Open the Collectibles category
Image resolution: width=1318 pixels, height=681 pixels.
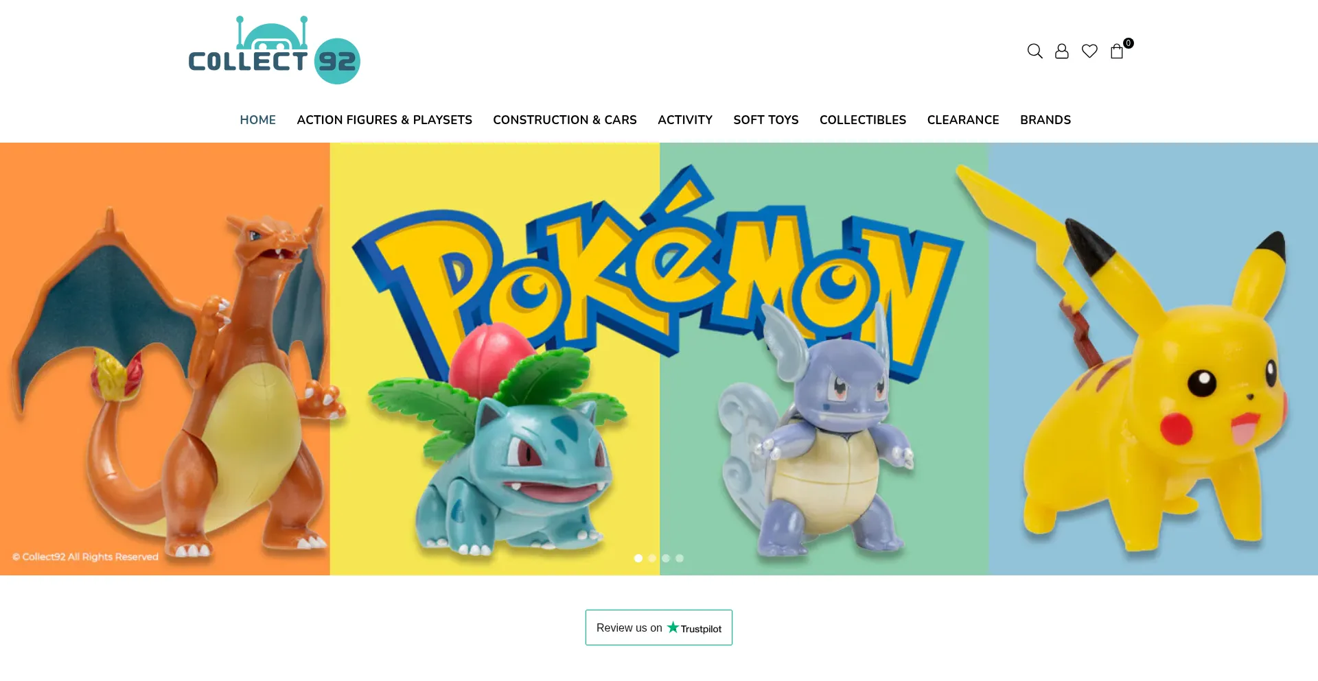coord(863,120)
